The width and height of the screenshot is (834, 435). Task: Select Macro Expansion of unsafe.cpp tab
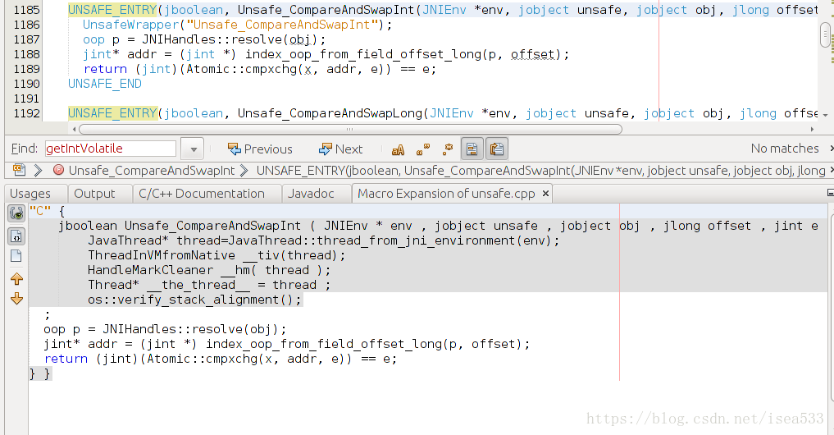(x=446, y=193)
